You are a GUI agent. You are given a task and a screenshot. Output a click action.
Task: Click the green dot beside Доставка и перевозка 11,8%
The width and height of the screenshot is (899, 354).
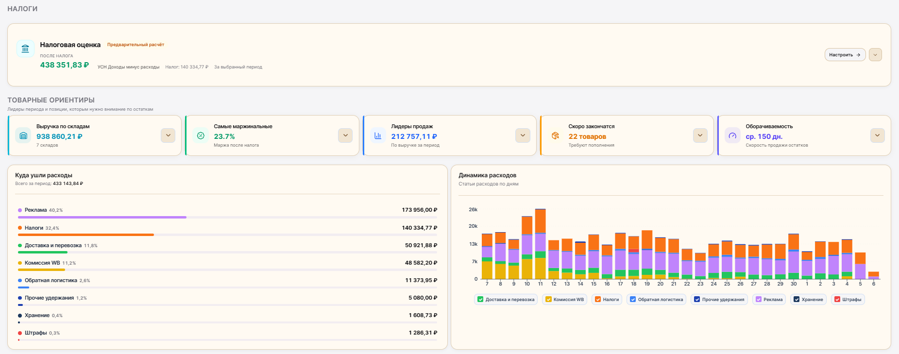tap(20, 246)
